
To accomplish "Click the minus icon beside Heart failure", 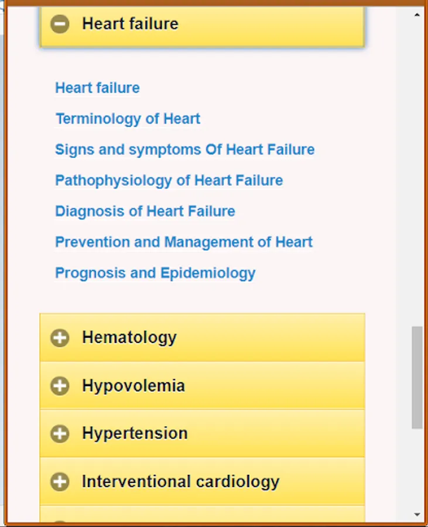I will 60,24.
